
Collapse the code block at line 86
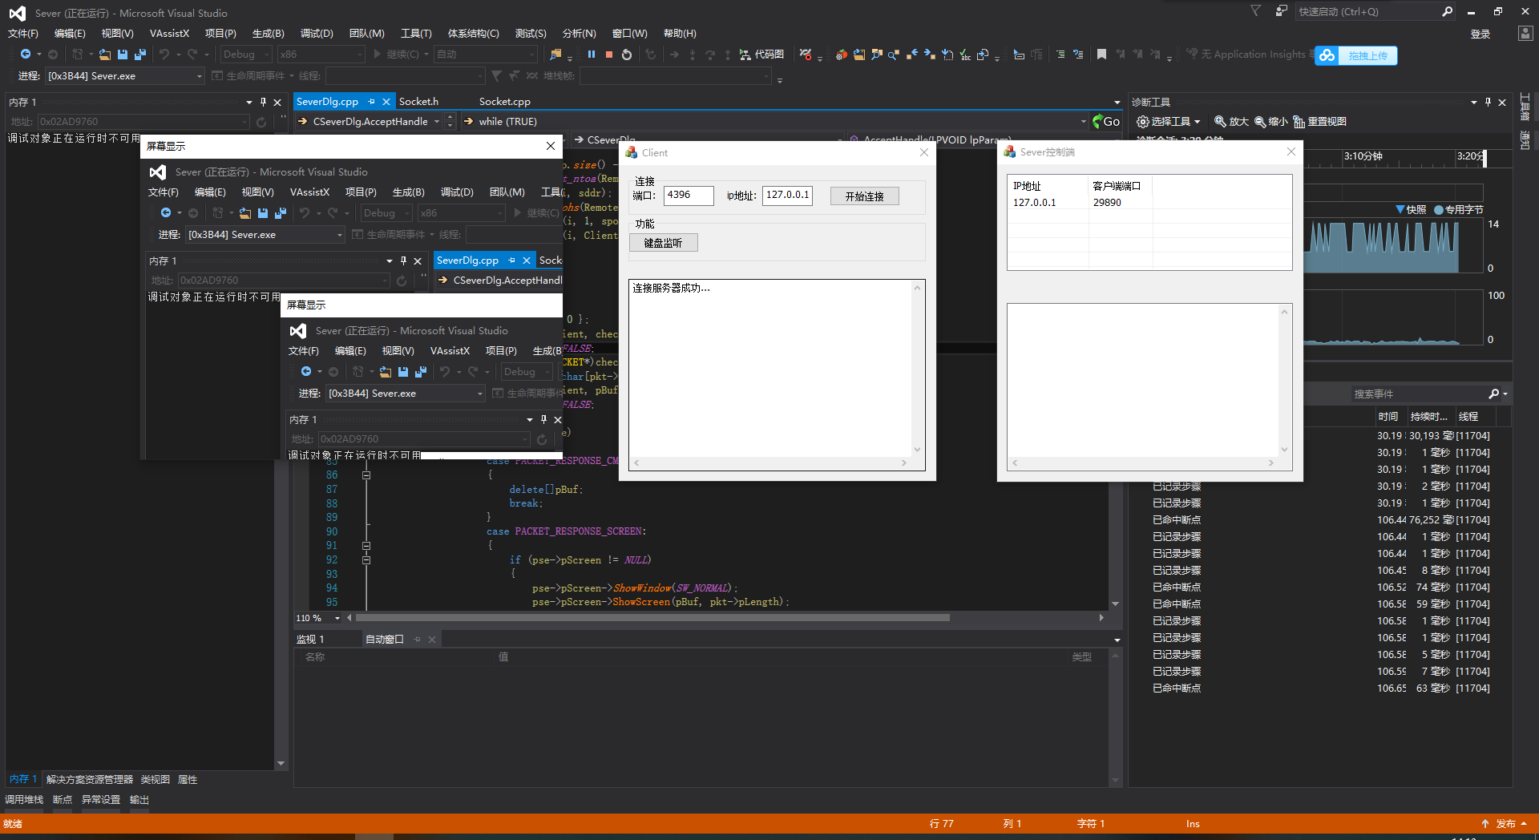pos(366,475)
